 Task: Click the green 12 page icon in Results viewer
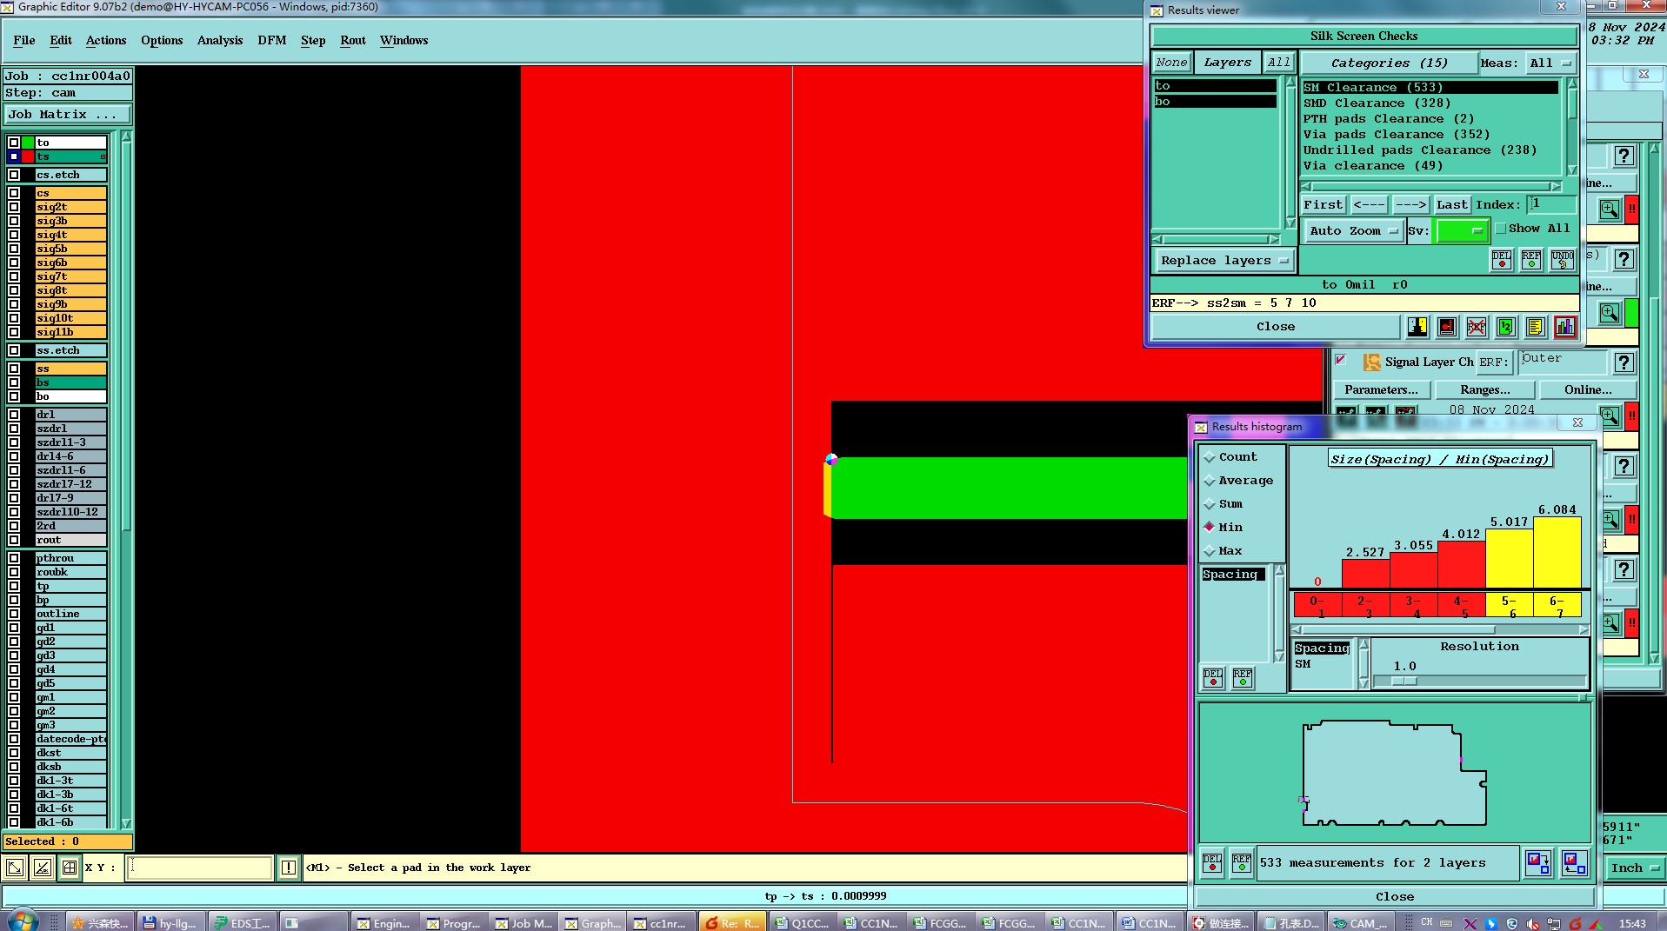point(1506,327)
